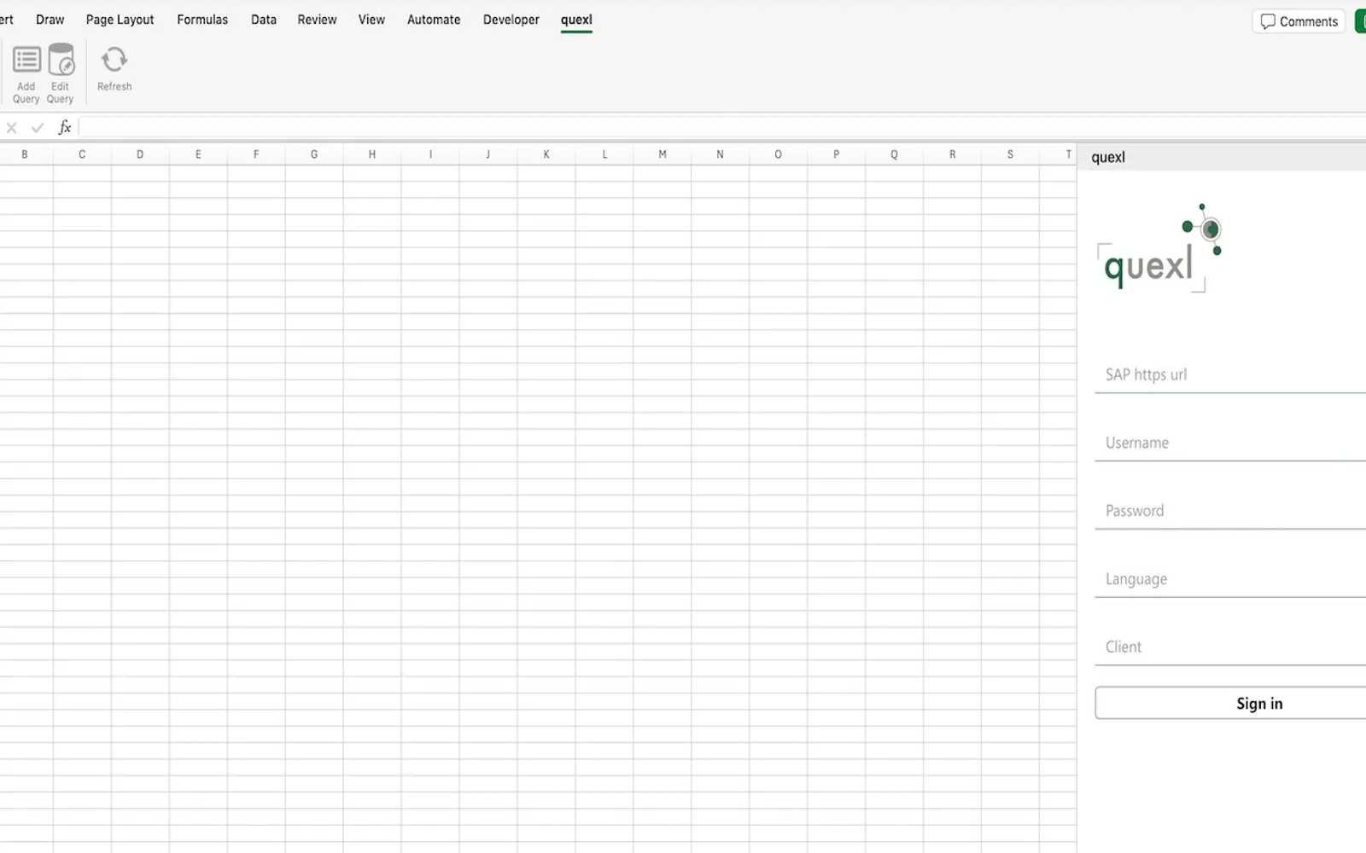Screen dimensions: 1366x853
Task: Select column H header
Action: click(372, 154)
